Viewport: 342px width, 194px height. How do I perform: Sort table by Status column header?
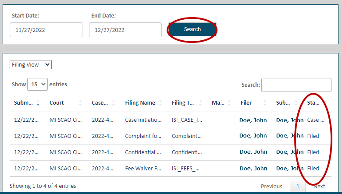click(313, 103)
